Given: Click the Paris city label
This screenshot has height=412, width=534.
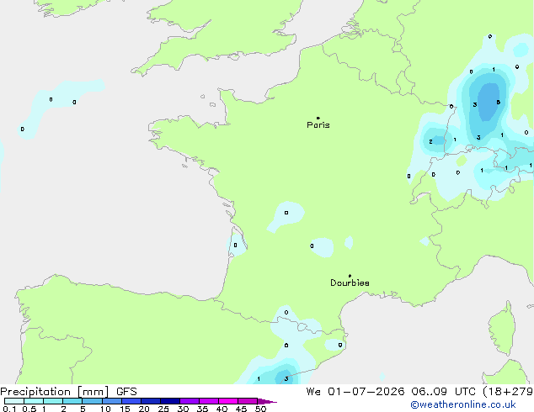Looking at the screenshot, I should (318, 125).
